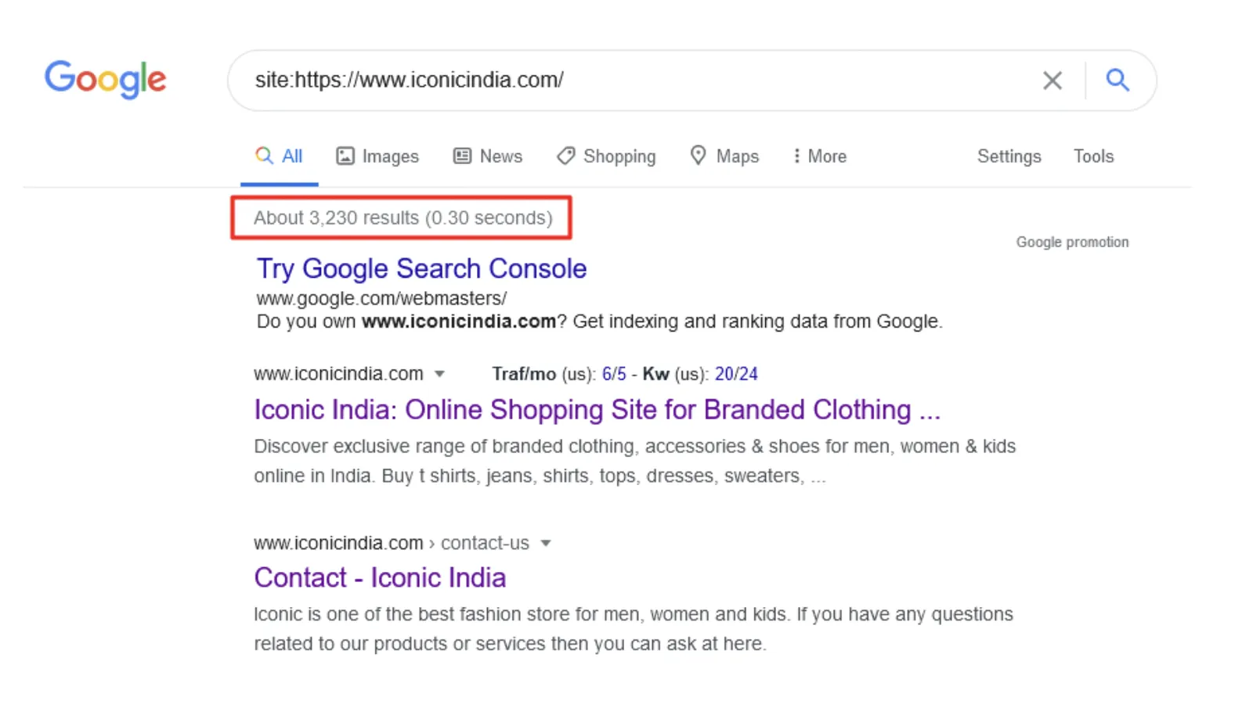Click the Google promotion label

point(1072,243)
